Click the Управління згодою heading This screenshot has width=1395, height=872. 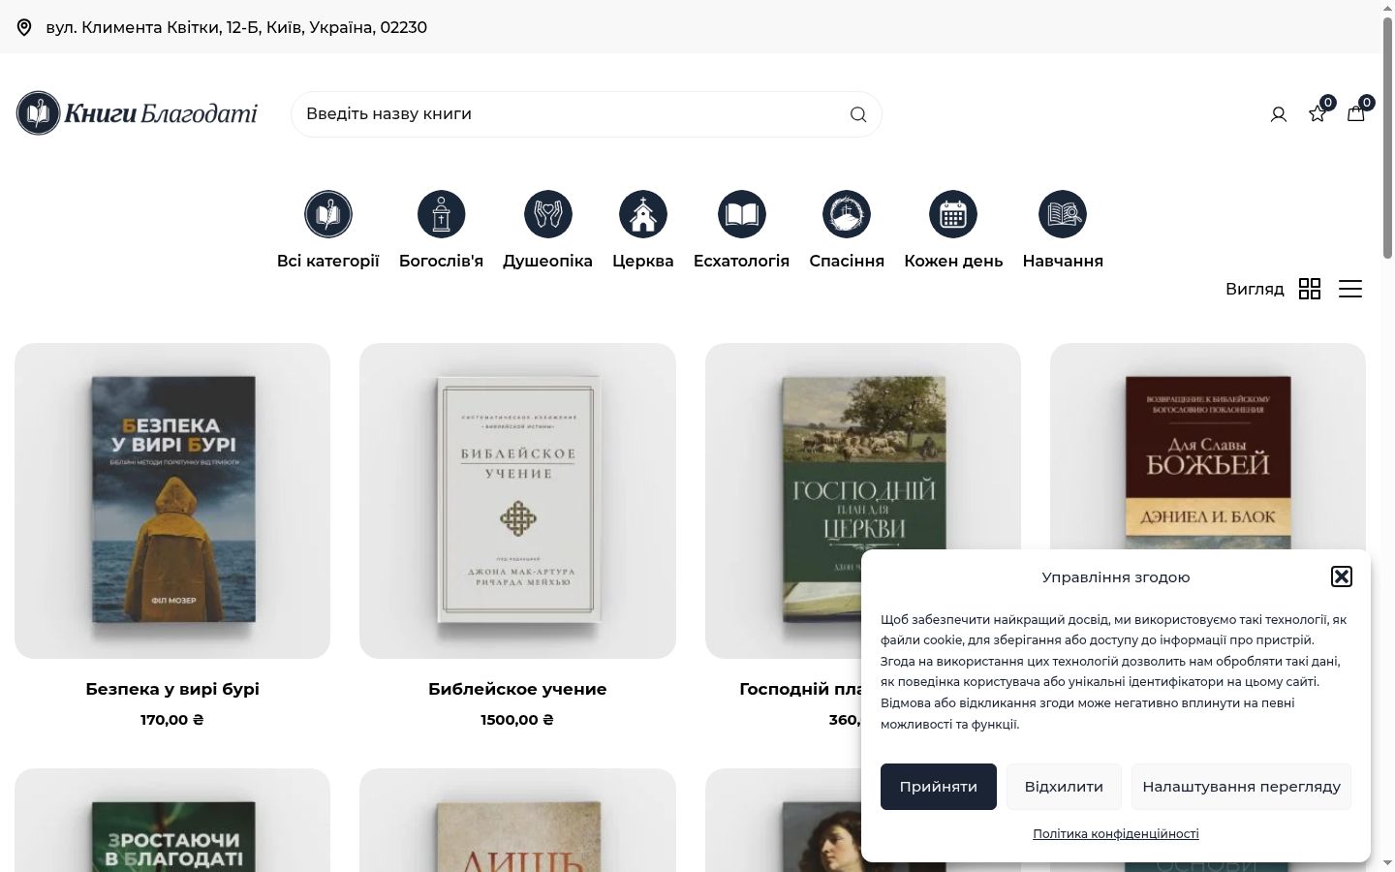pyautogui.click(x=1116, y=577)
